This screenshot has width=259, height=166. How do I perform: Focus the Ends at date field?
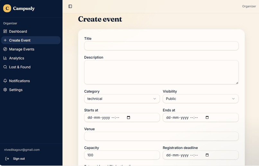pos(201,117)
